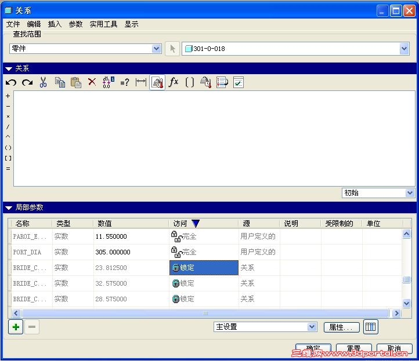
Task: Open the 实用工具 menu
Action: coord(103,24)
